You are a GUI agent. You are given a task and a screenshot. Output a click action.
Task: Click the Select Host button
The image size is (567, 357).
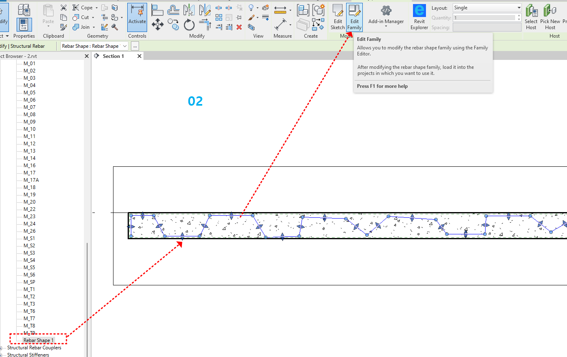pos(531,17)
